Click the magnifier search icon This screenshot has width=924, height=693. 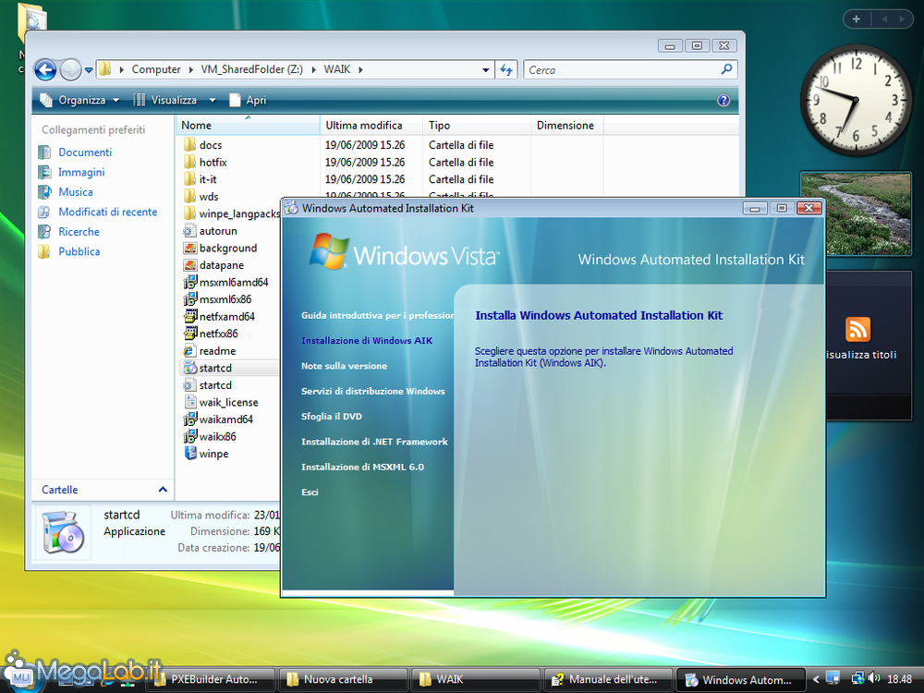pyautogui.click(x=726, y=69)
